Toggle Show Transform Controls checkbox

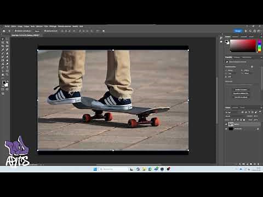click(45, 31)
